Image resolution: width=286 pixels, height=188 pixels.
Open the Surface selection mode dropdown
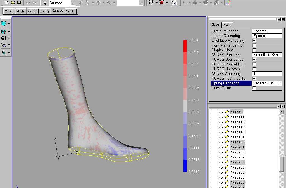pos(73,3)
